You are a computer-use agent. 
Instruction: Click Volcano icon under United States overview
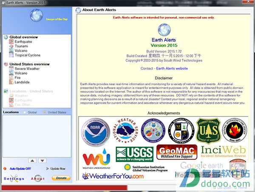pos(11,73)
